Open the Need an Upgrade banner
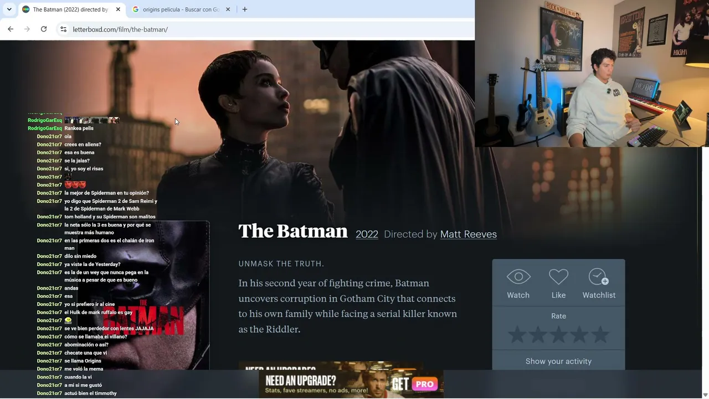Image resolution: width=709 pixels, height=399 pixels. (351, 385)
